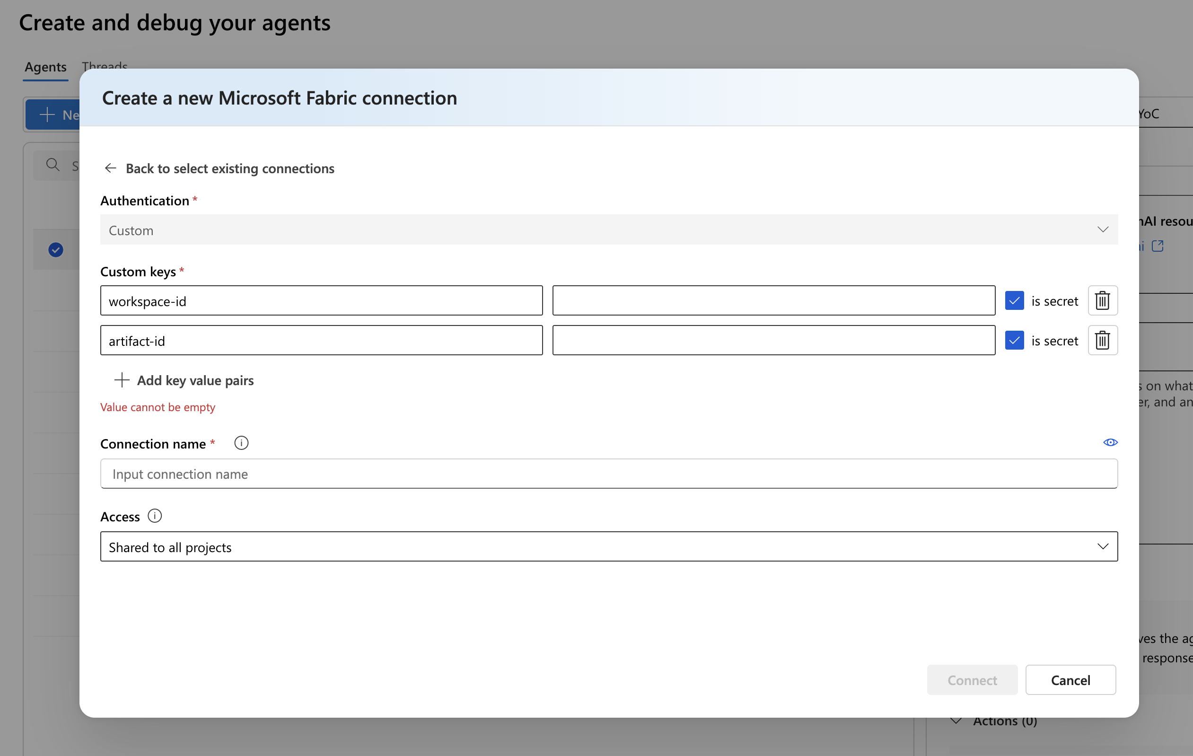Cancel the new Fabric connection dialog
This screenshot has width=1193, height=756.
click(x=1070, y=680)
